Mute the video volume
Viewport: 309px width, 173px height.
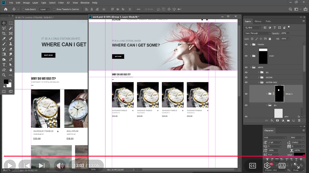click(60, 166)
